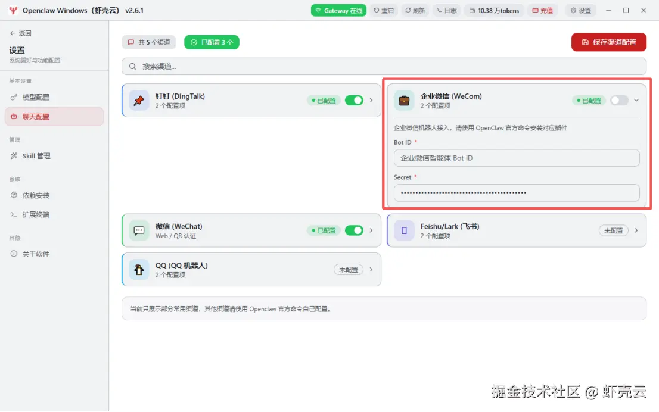This screenshot has width=659, height=412.
Task: Collapse the WeCom card chevron
Action: pyautogui.click(x=636, y=101)
